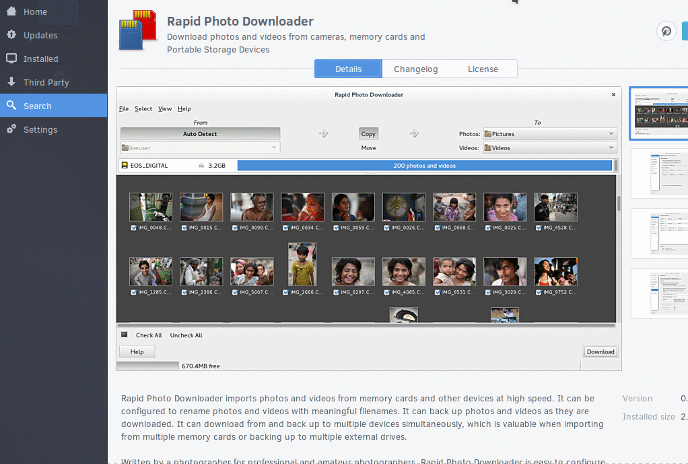Click the 200 photos and videos progress bar
The image size is (688, 464).
[x=424, y=166]
